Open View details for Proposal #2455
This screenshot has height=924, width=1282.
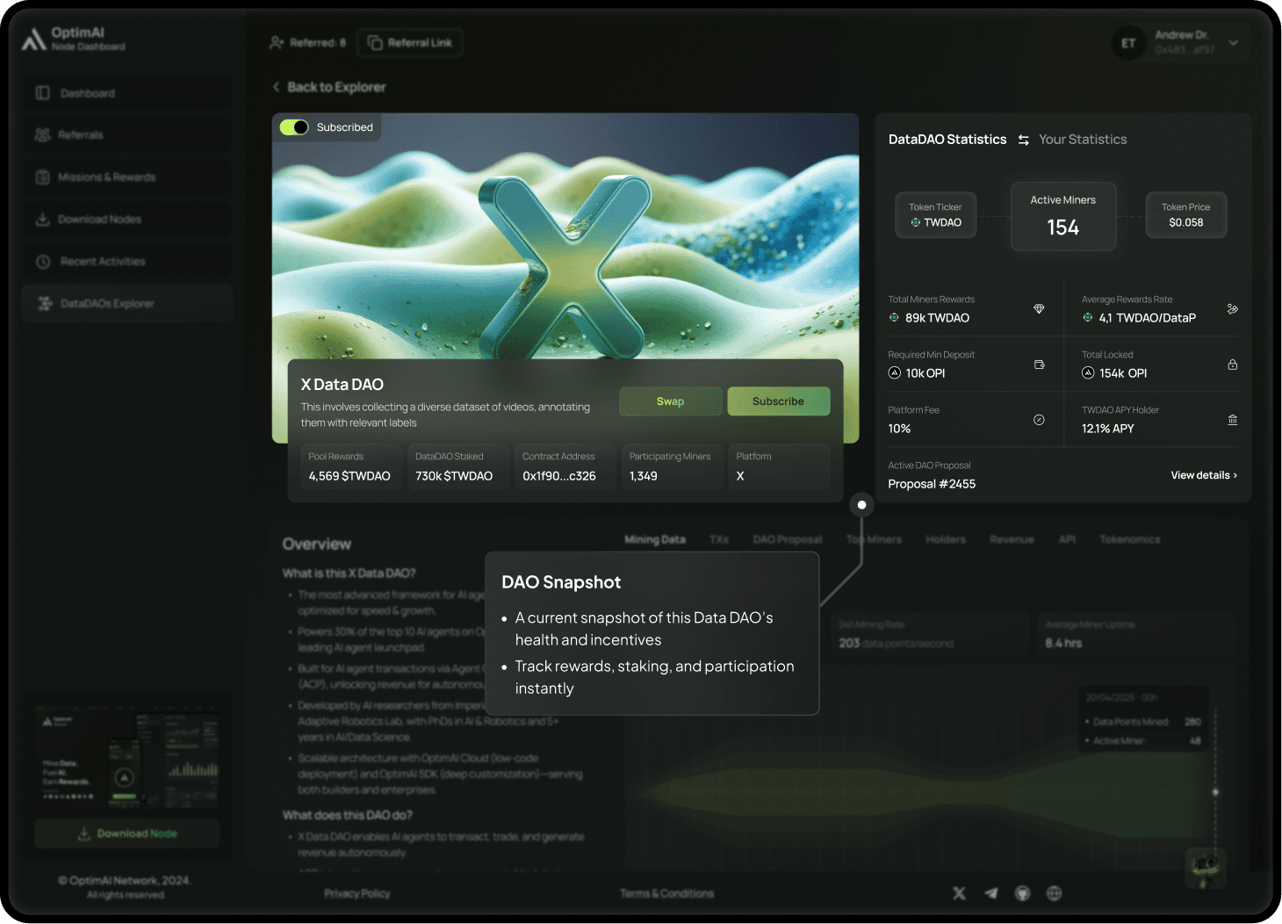click(1202, 474)
